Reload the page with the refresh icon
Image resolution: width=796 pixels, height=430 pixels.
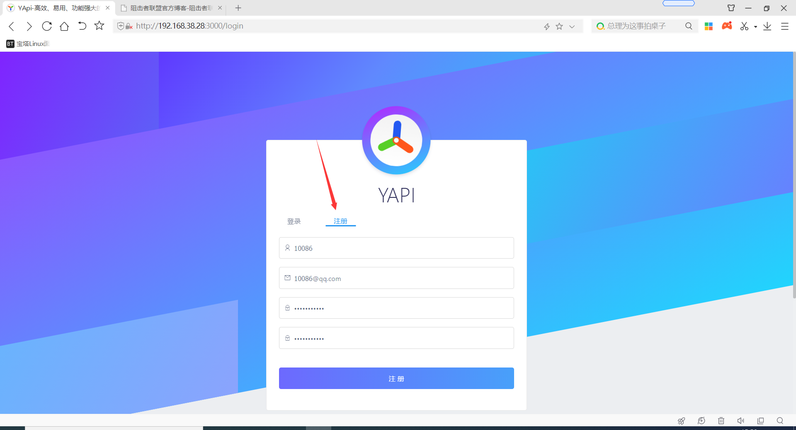point(47,26)
